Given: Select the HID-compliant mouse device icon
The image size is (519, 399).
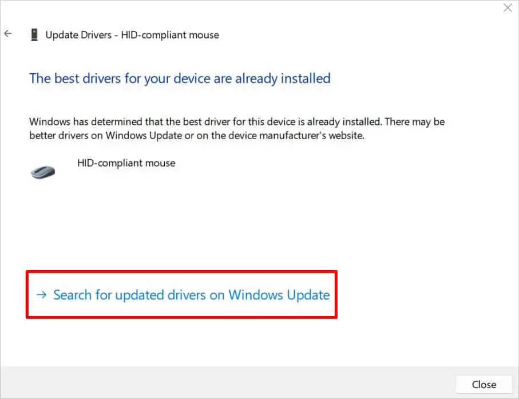Looking at the screenshot, I should (42, 171).
